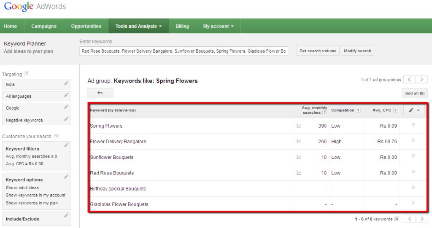
Task: Click the edit pencil icon beside India targeting
Action: coord(66,83)
